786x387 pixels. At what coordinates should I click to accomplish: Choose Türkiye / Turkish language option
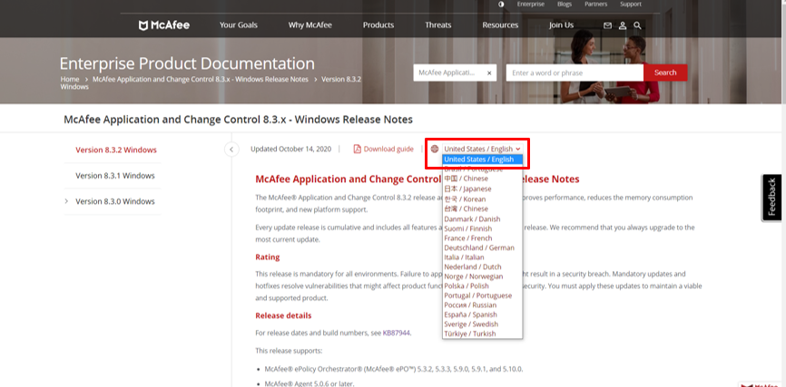point(482,334)
